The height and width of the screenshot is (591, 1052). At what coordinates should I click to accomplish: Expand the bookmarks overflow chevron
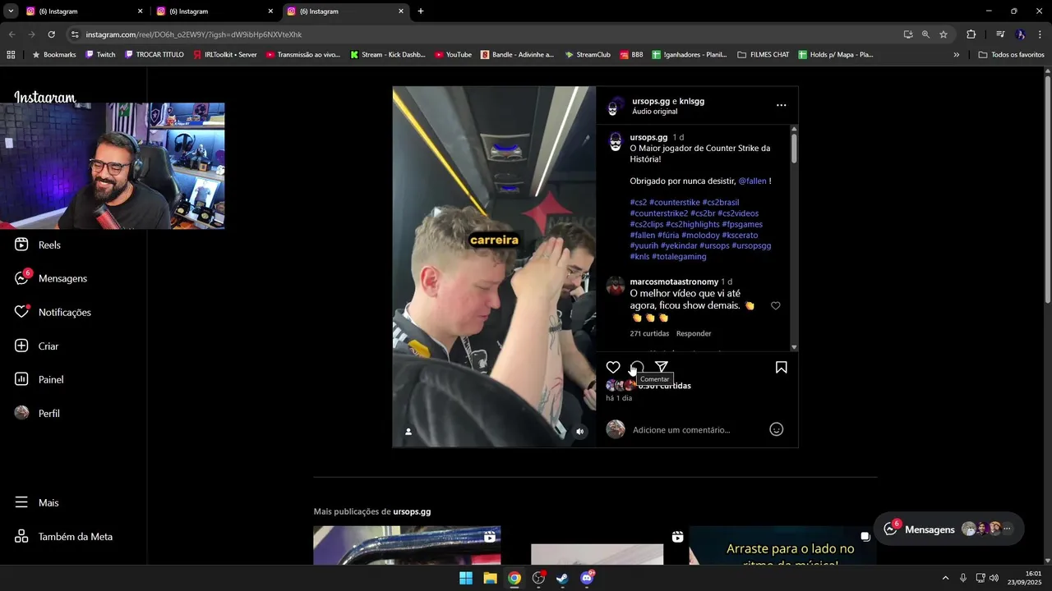[x=956, y=55]
